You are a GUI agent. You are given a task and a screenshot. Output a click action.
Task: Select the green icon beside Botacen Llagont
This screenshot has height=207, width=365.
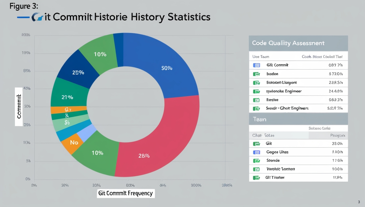tap(256, 83)
